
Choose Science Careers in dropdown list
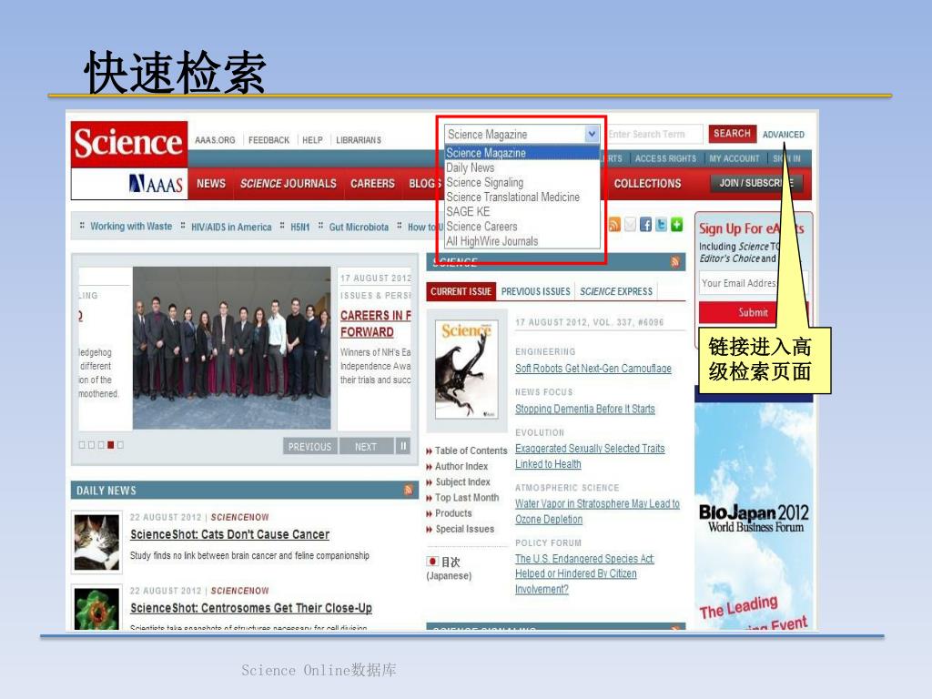pyautogui.click(x=482, y=227)
